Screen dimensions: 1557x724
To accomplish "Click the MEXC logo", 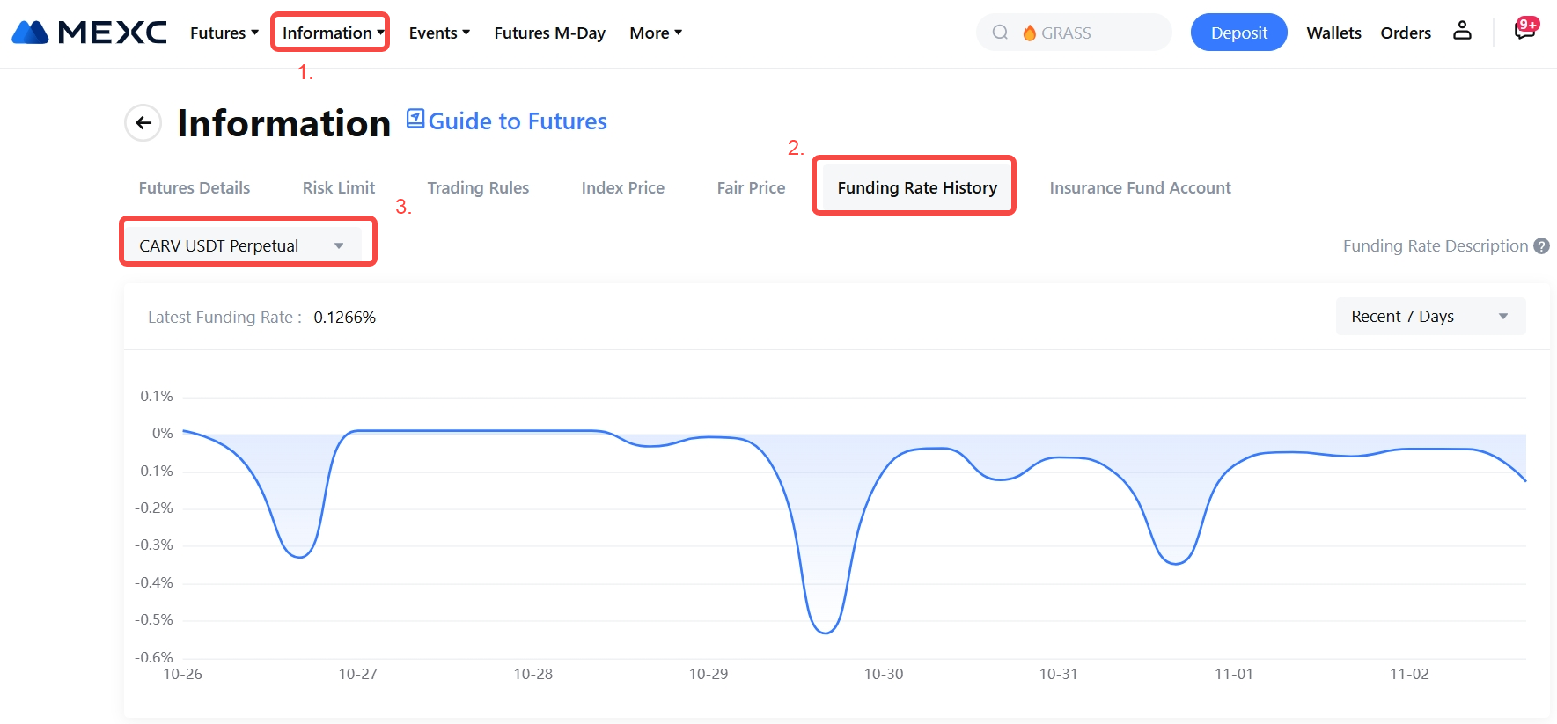I will 89,33.
